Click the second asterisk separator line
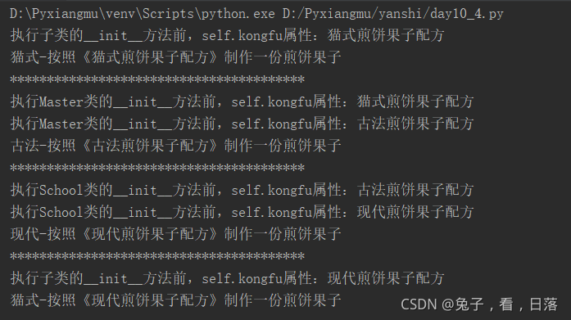Viewport: 571px width, 320px height. pos(157,168)
